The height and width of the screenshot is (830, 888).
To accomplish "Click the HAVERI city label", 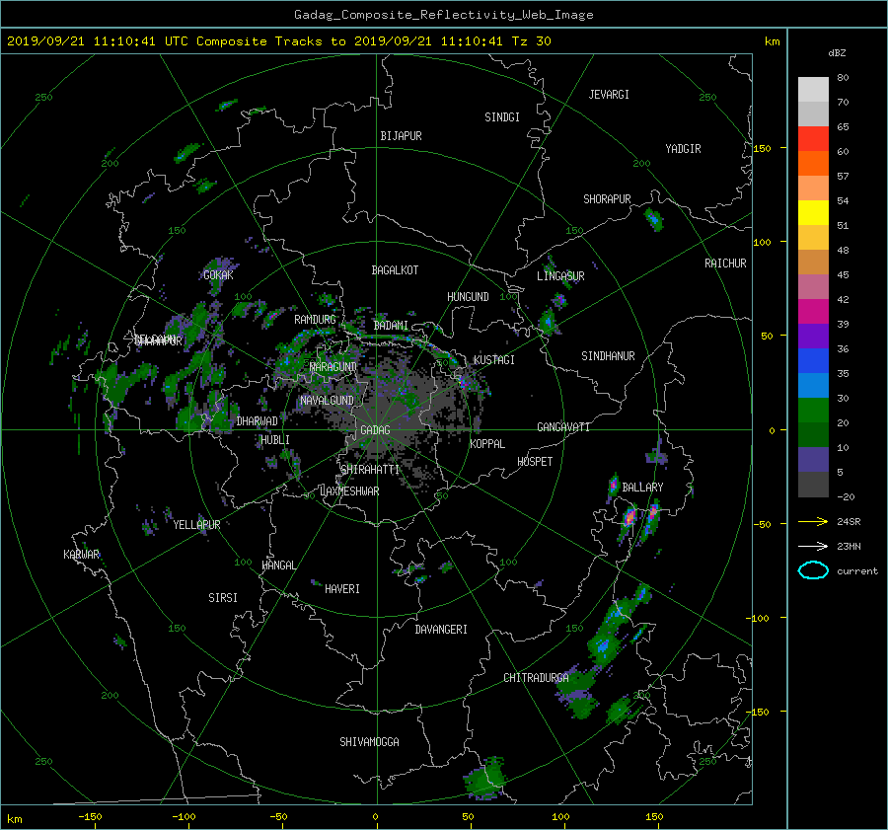I will tap(342, 589).
